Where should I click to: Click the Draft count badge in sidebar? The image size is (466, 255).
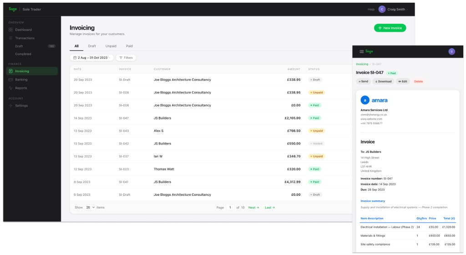[x=52, y=46]
